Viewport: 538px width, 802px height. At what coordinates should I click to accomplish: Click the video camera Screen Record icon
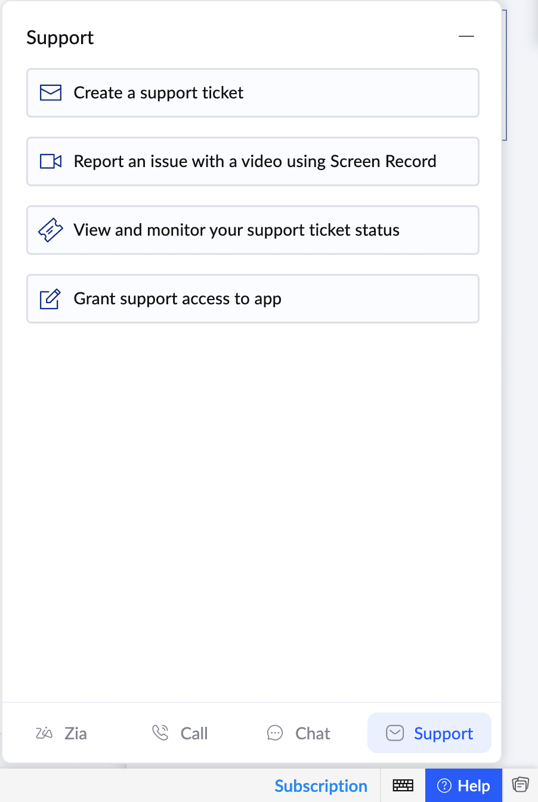pos(51,162)
